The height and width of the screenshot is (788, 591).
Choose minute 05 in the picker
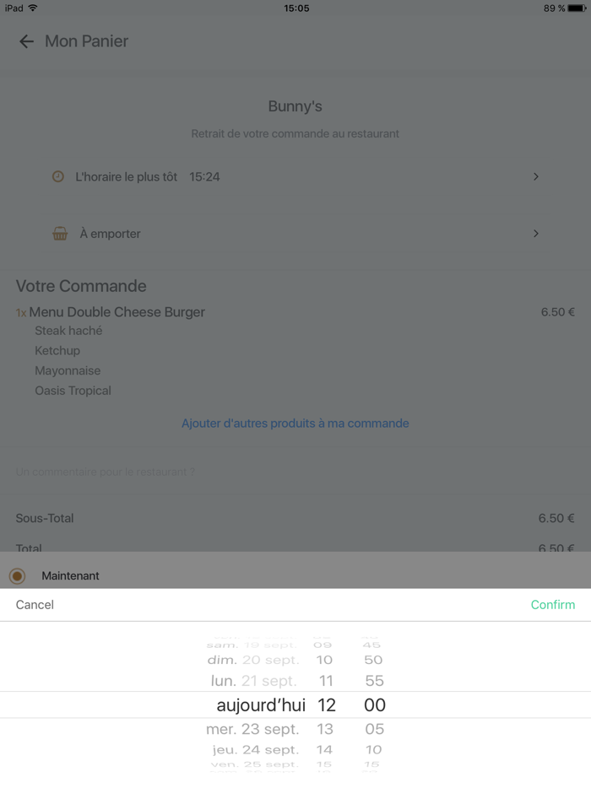[374, 729]
